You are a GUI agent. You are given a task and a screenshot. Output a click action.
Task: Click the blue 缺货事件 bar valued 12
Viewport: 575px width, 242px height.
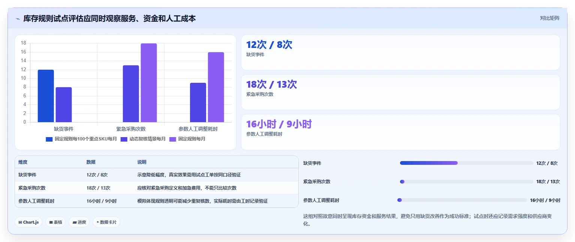click(46, 96)
